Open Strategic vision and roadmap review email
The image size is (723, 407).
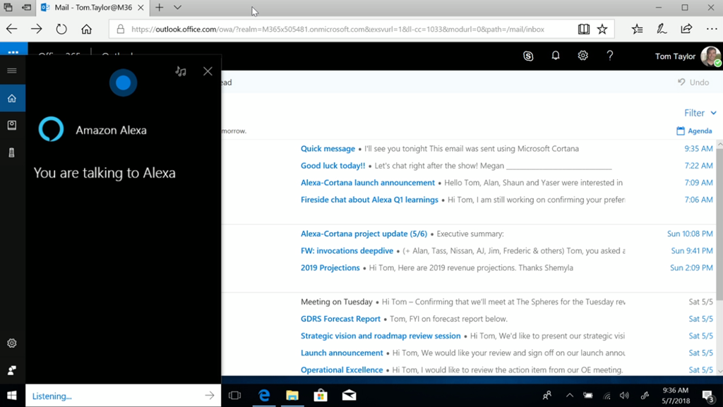[467, 336]
